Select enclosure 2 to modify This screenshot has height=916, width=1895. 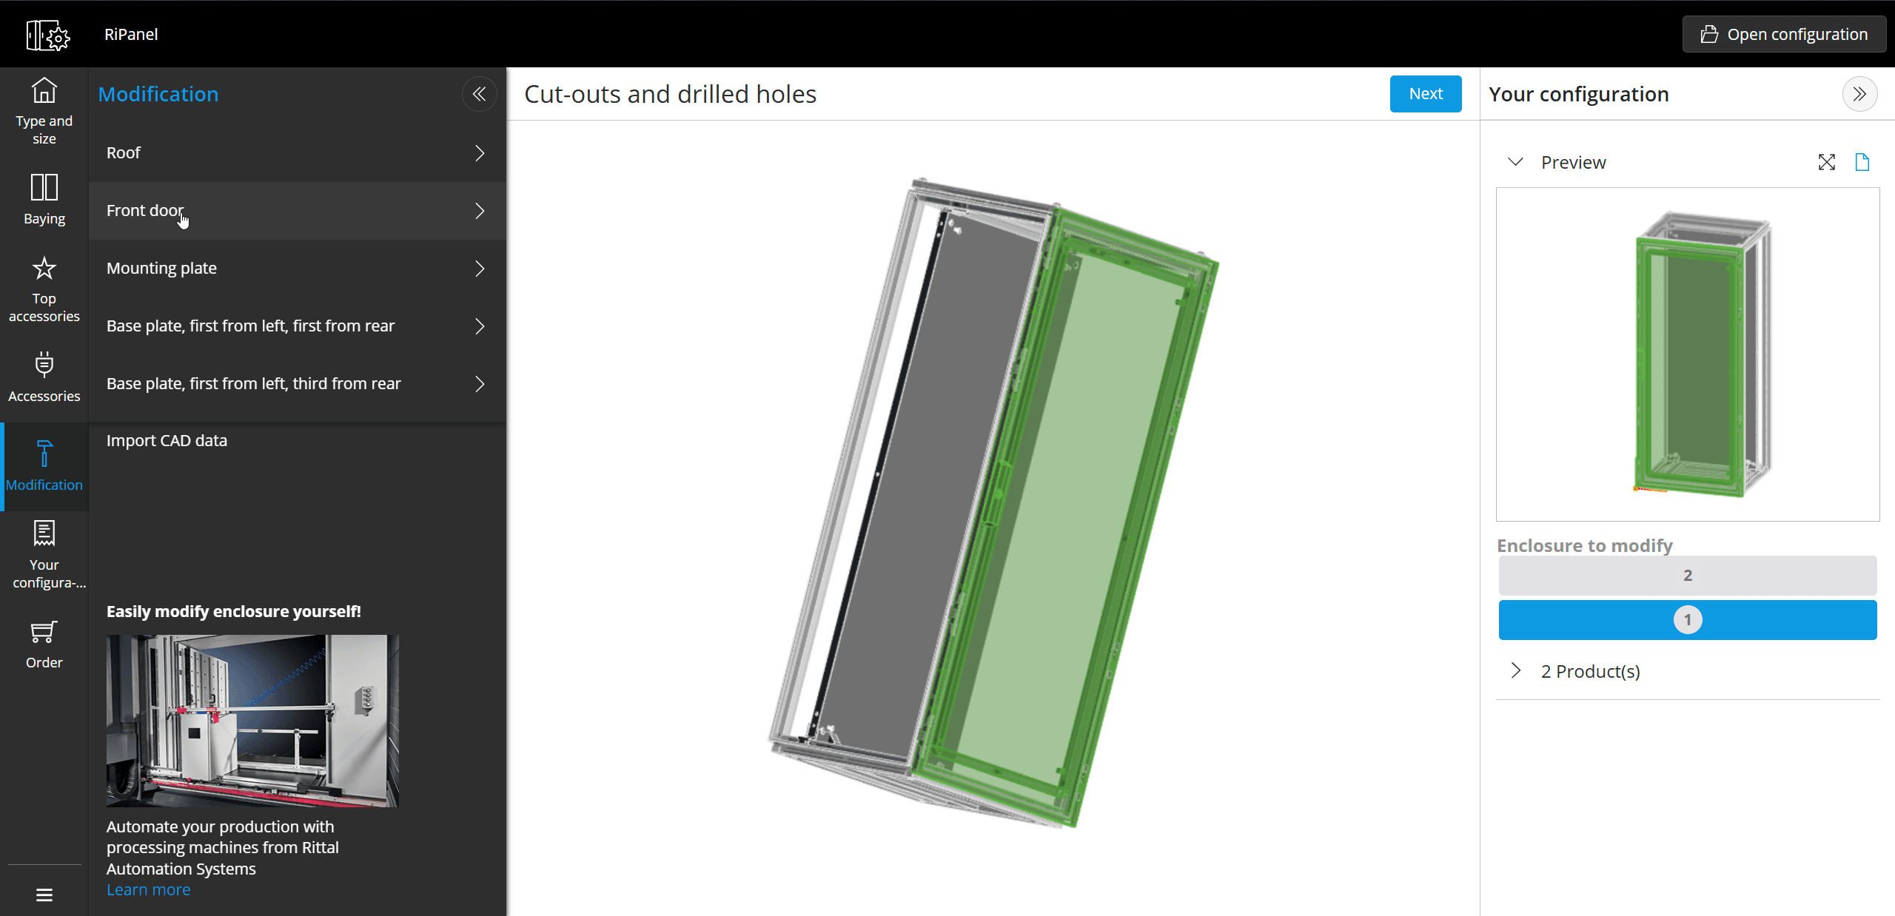tap(1687, 575)
